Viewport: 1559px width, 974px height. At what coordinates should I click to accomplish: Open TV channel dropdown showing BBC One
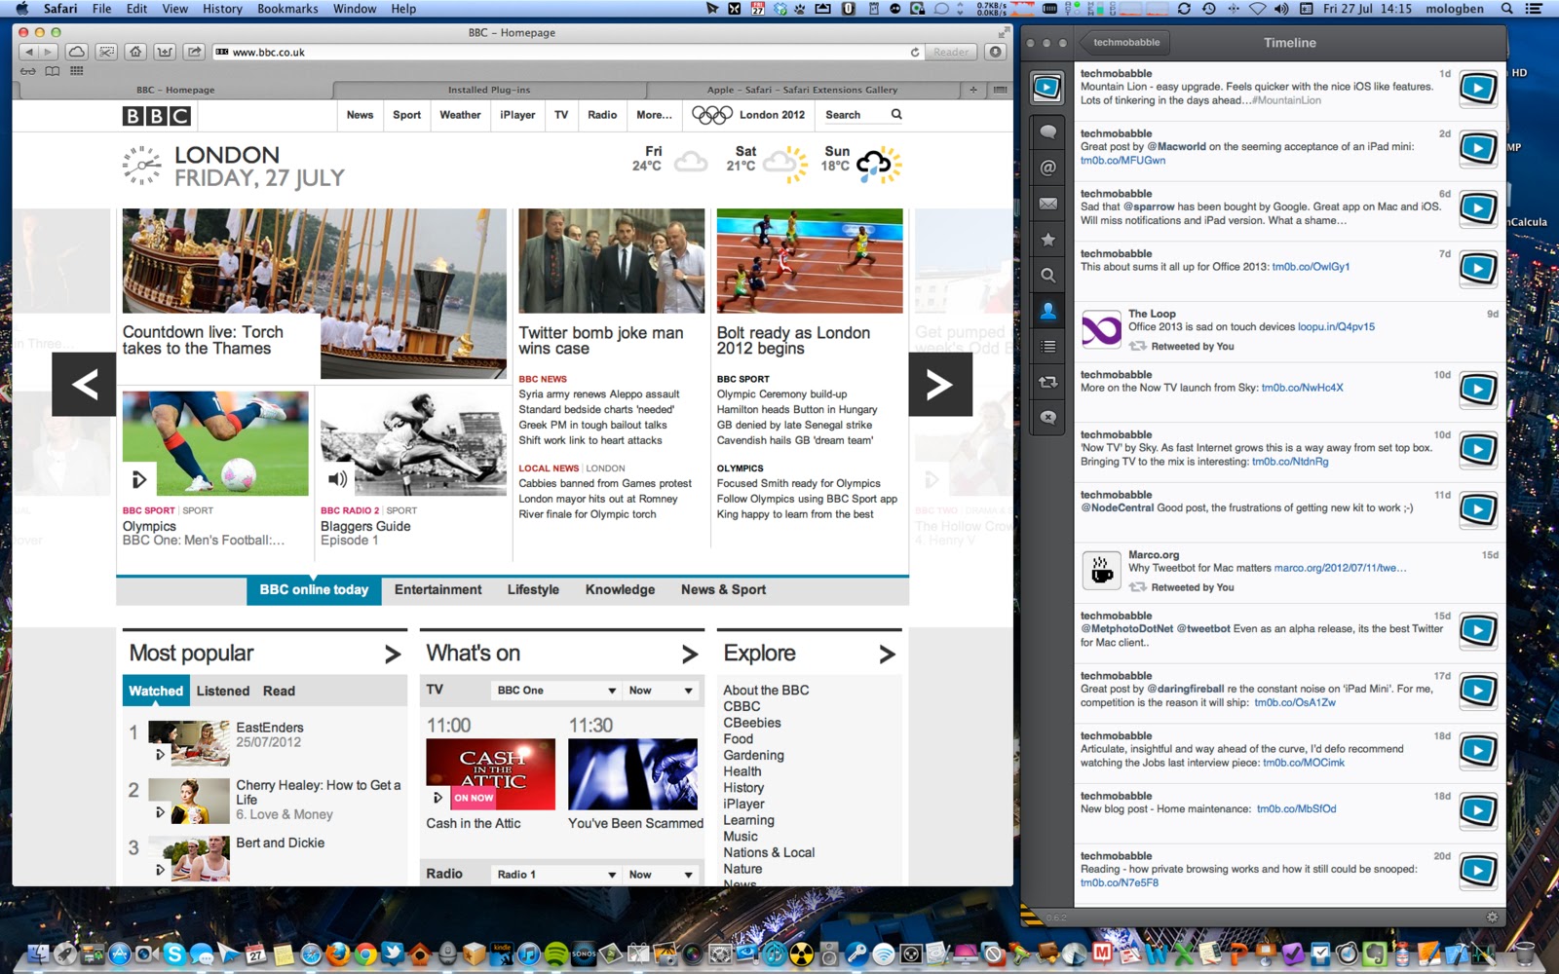[556, 691]
